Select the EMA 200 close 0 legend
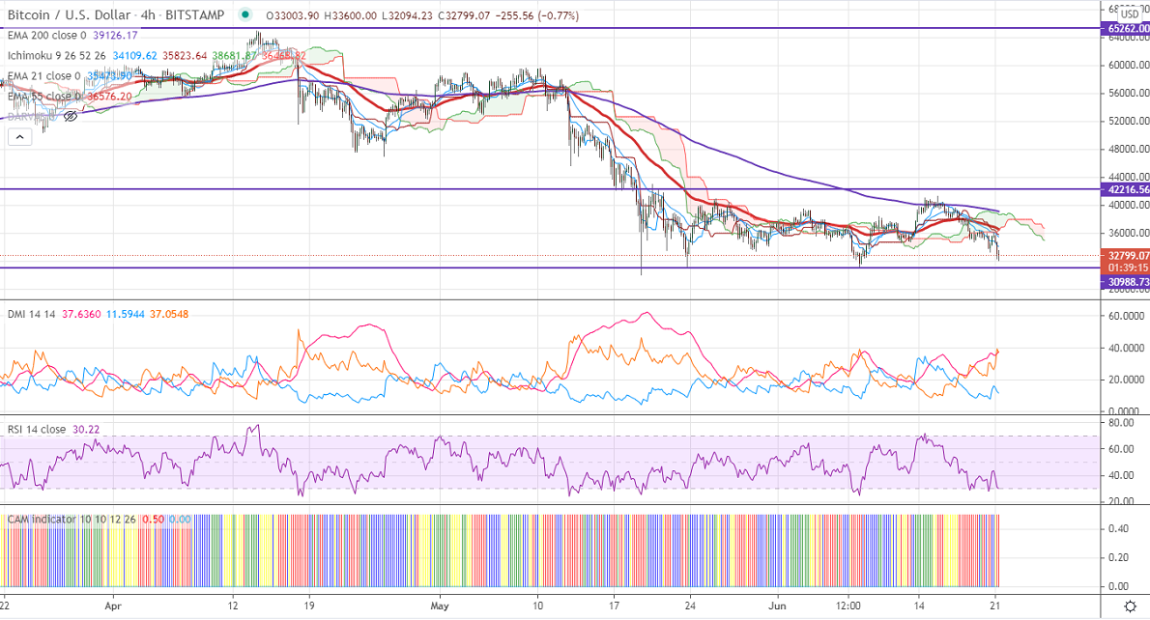The height and width of the screenshot is (620, 1150). (46, 35)
